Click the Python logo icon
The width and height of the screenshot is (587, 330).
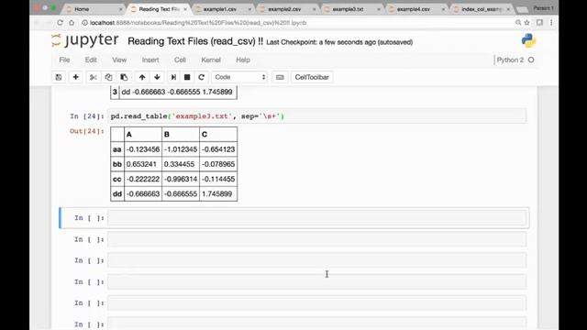pos(528,40)
